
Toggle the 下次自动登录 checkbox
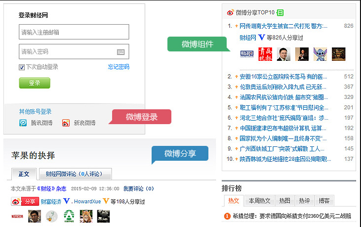coord(22,67)
